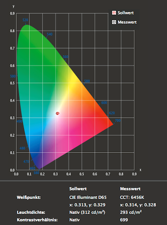Click the 0.5 tick on the x axis
The width and height of the screenshot is (167, 225).
[82, 174]
